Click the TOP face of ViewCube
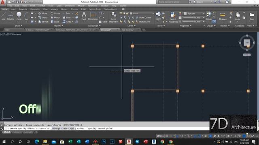 point(247,43)
